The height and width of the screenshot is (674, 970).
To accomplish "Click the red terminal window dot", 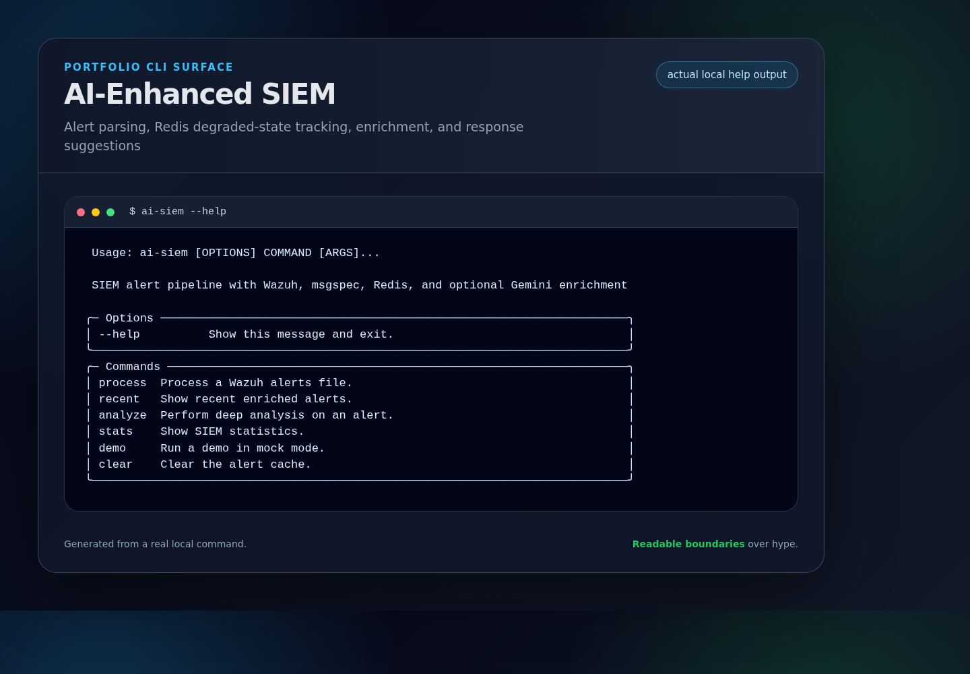I will 81,212.
